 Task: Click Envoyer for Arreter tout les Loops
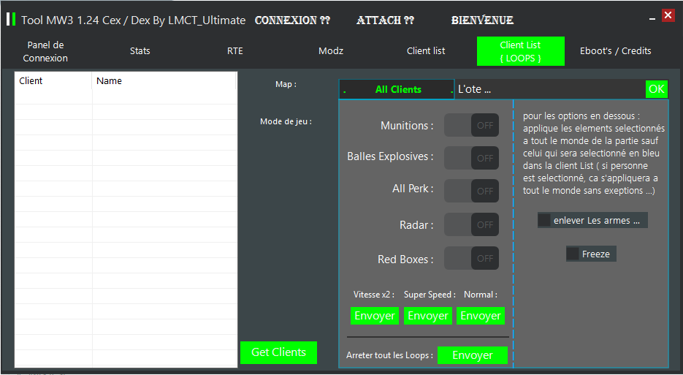click(472, 355)
